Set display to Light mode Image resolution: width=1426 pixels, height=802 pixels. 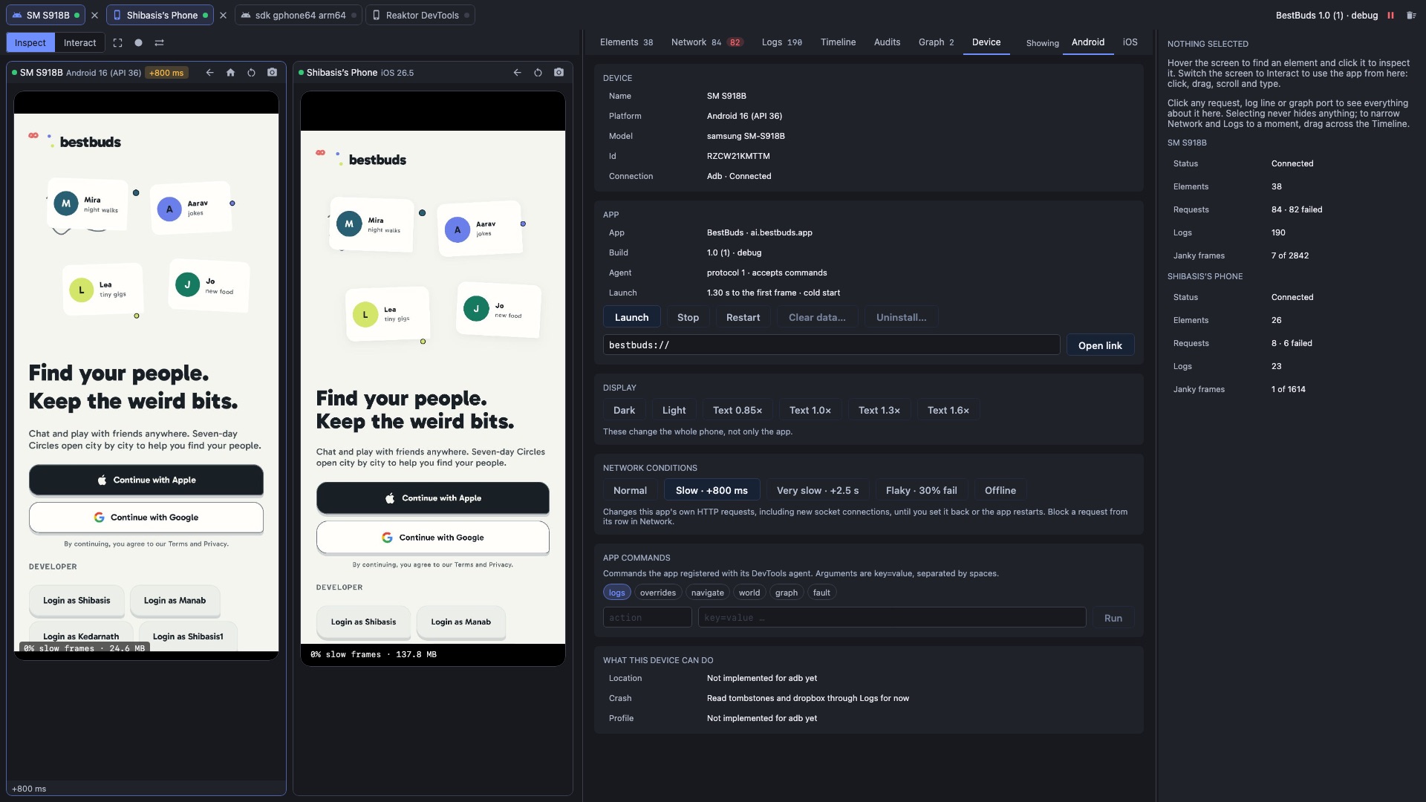[674, 410]
